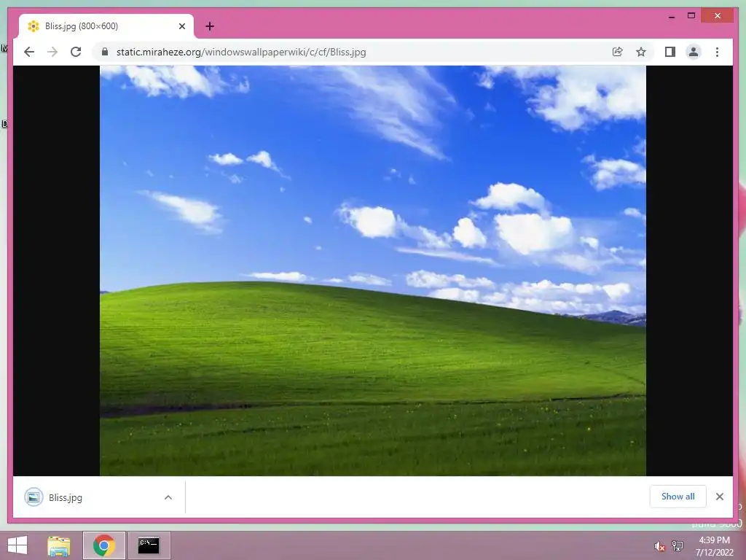This screenshot has height=560, width=746.
Task: Open the Command Prompt taskbar icon
Action: click(149, 545)
